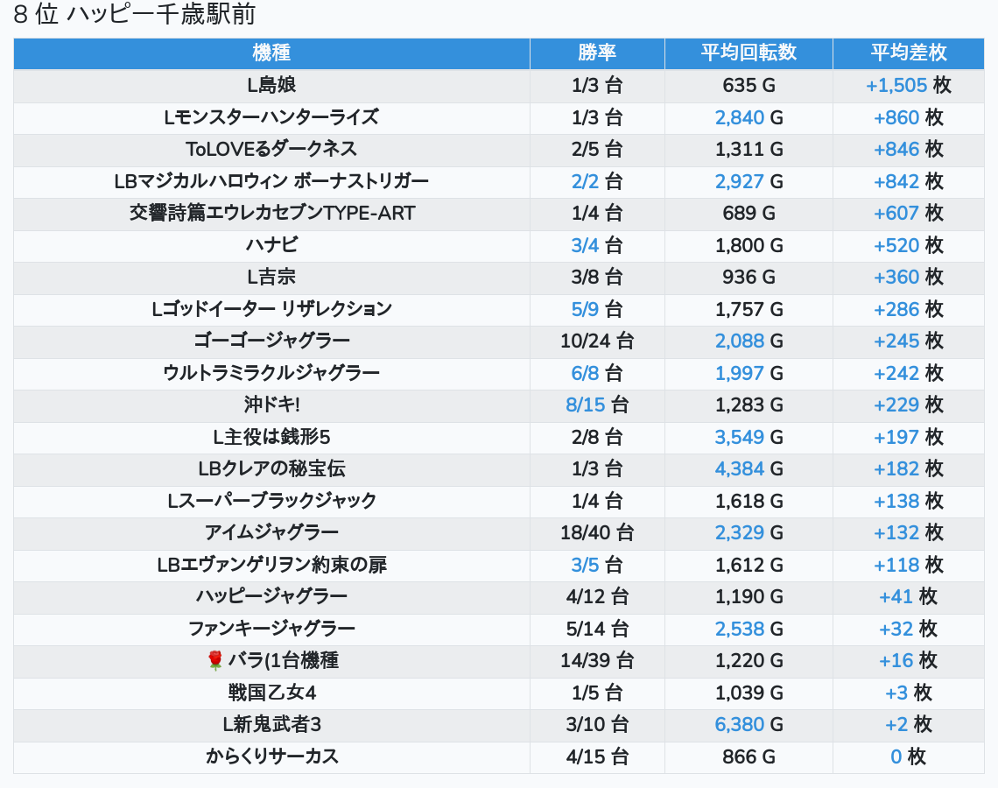
Task: Click the ToLOVEるダークネス machine name
Action: point(271,150)
